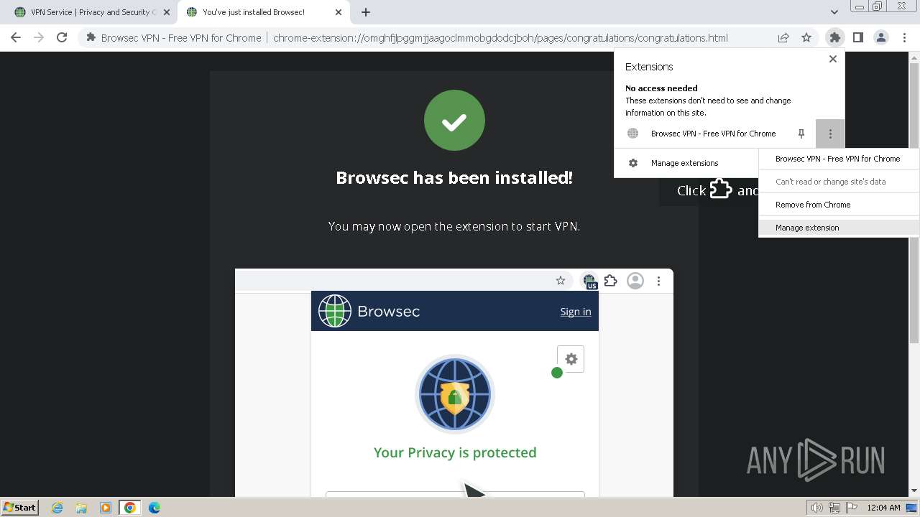Open the Chrome three-dot main menu
The height and width of the screenshot is (517, 920).
[x=904, y=37]
